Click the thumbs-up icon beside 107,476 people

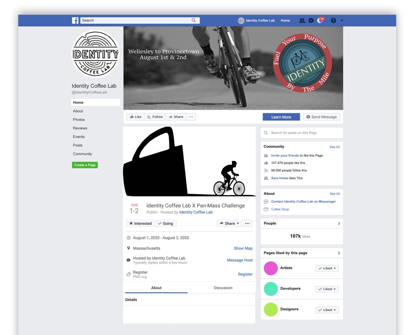point(266,163)
